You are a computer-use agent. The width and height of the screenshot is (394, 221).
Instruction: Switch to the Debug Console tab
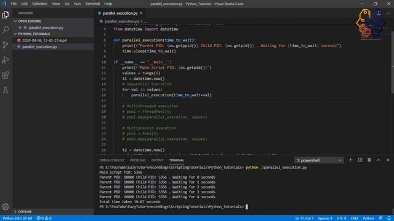pos(111,160)
